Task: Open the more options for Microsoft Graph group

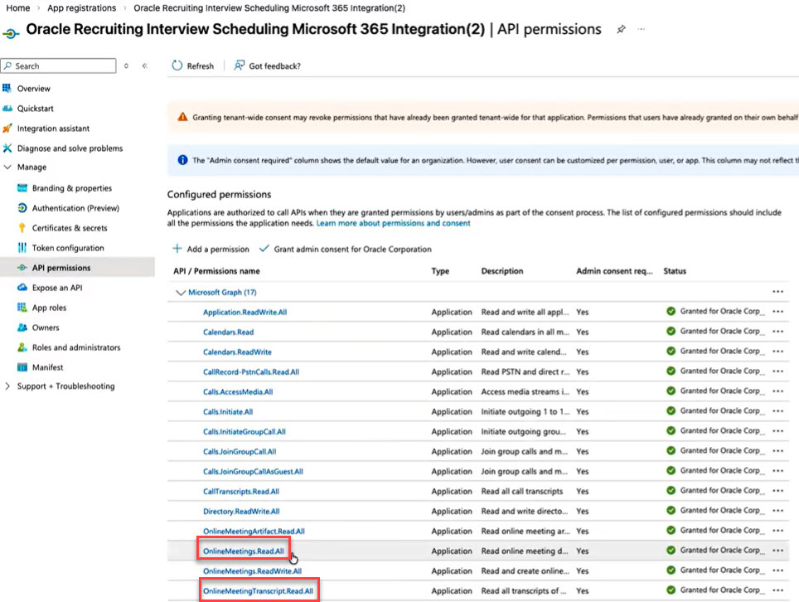Action: (777, 292)
